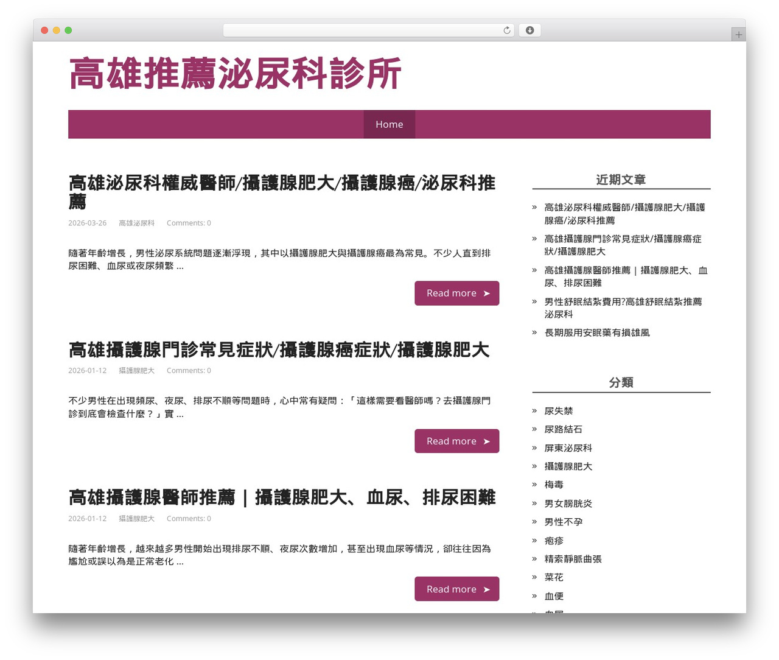Image resolution: width=779 pixels, height=660 pixels.
Task: Select the 男性不孕 category
Action: point(564,522)
